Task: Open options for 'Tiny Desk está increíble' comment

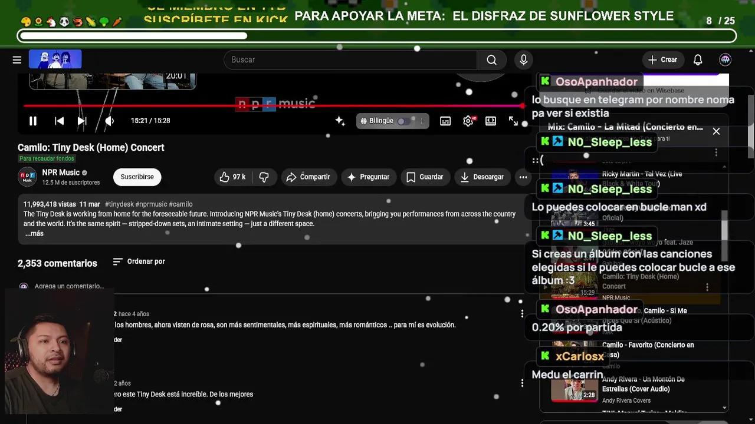Action: 522,383
